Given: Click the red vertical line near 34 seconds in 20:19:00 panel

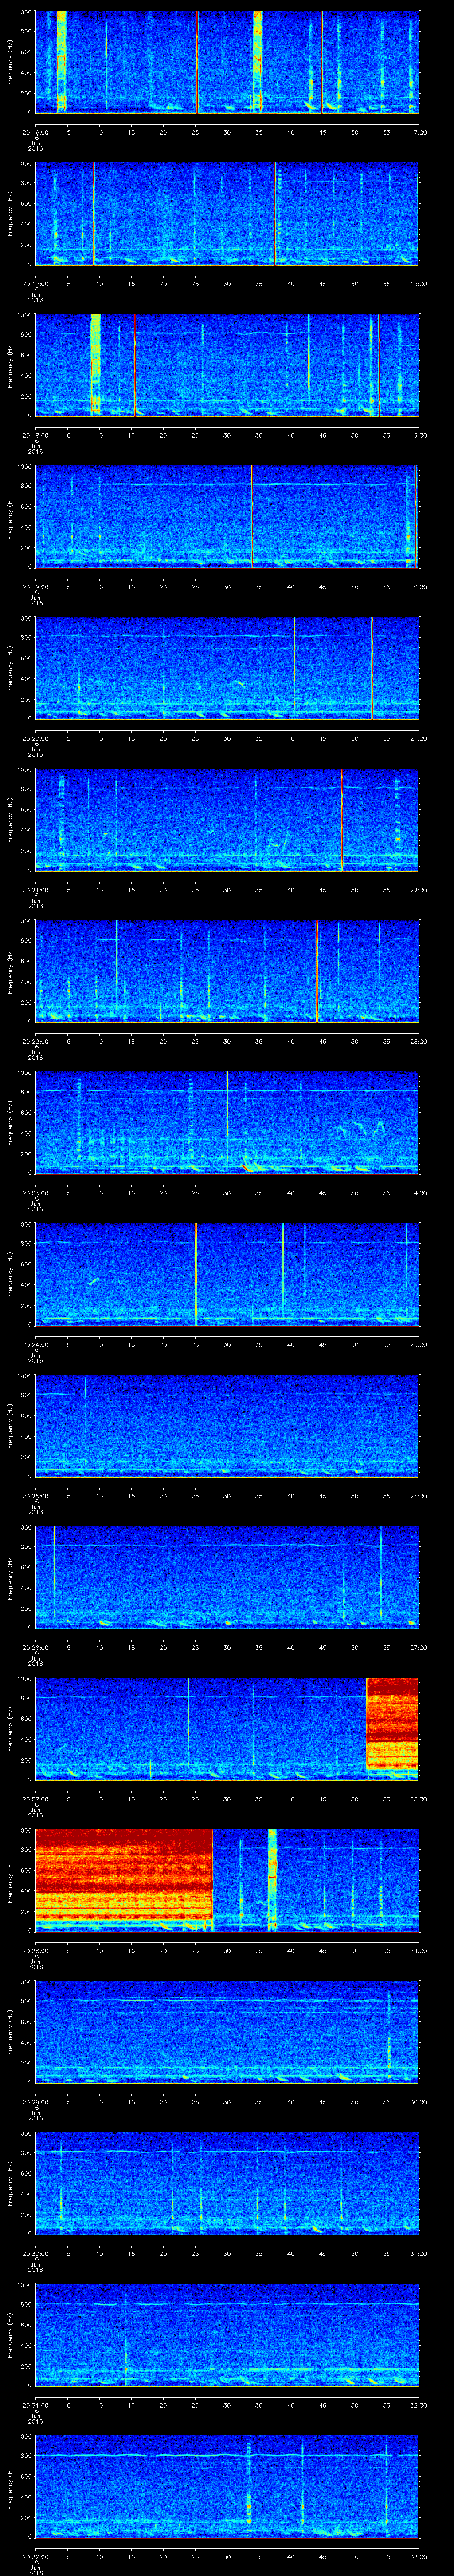Looking at the screenshot, I should tap(251, 516).
